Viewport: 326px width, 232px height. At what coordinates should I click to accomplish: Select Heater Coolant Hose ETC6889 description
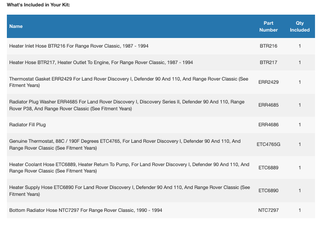(129, 167)
